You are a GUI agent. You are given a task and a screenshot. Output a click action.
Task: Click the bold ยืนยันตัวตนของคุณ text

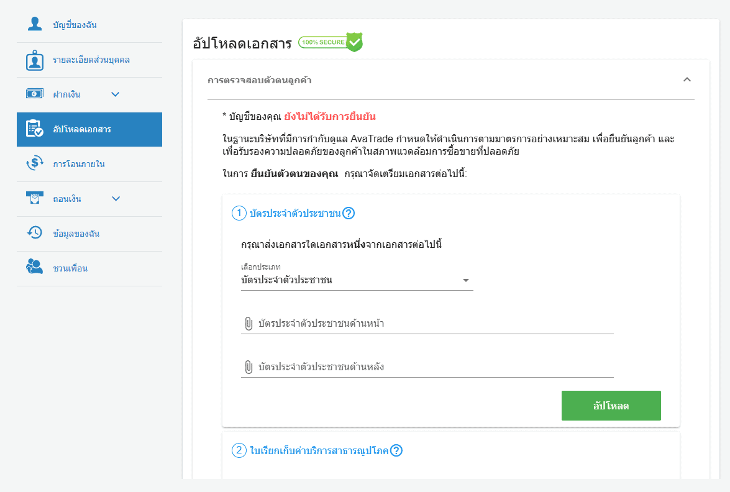point(294,174)
